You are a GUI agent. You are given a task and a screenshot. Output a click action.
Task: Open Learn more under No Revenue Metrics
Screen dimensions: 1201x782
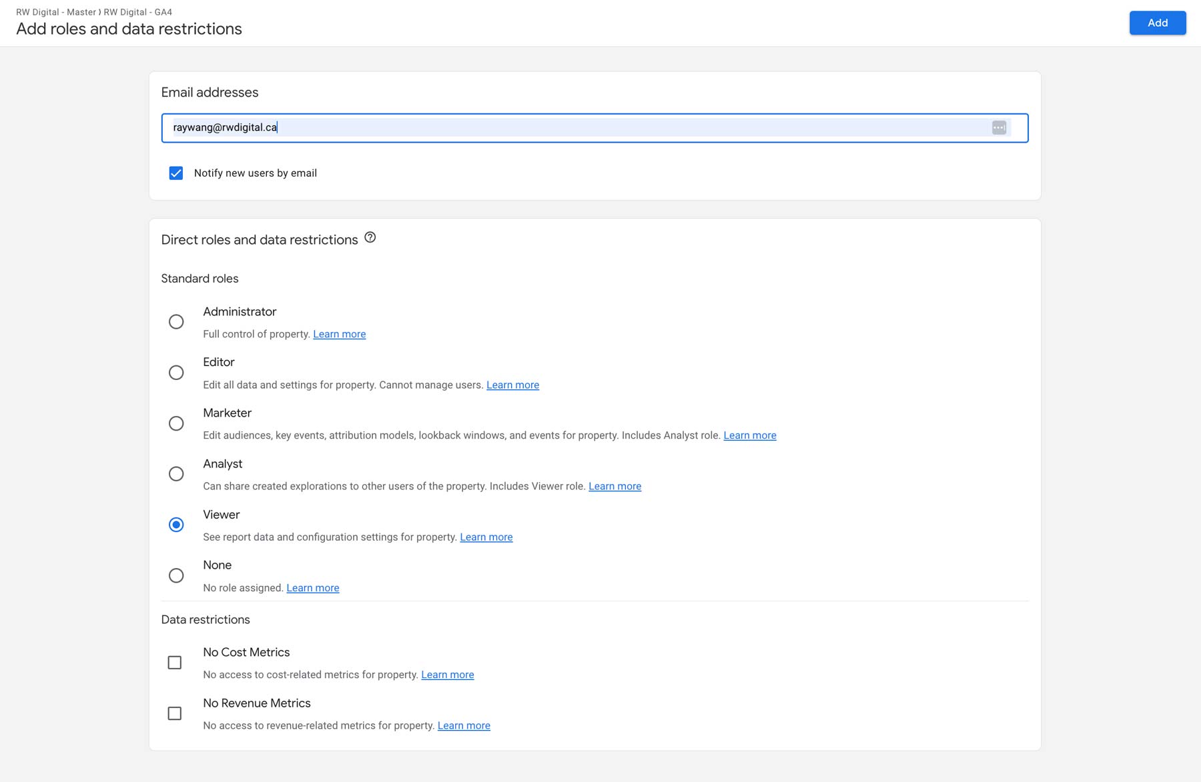[x=464, y=725]
